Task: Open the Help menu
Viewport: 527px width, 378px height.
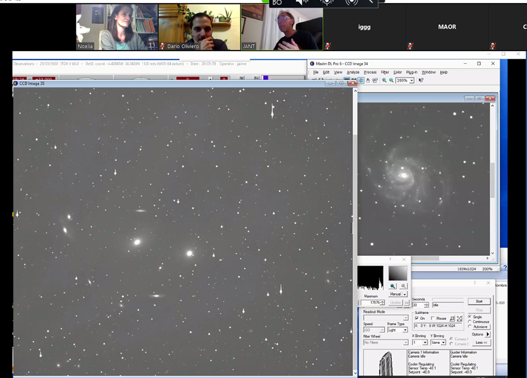Action: (x=443, y=72)
